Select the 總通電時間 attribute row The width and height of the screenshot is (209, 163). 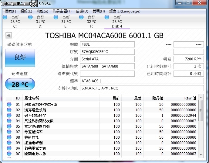(x=102, y=143)
